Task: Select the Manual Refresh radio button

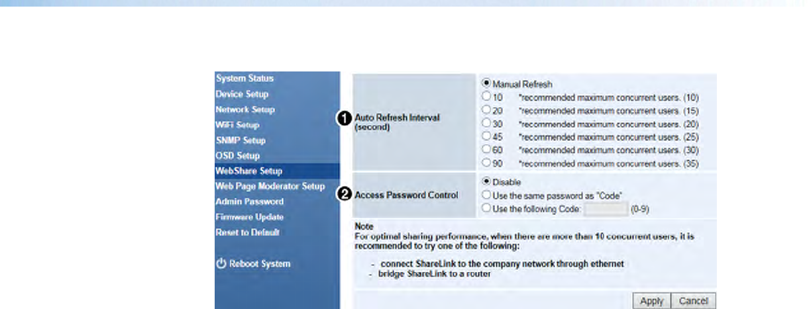Action: 487,84
